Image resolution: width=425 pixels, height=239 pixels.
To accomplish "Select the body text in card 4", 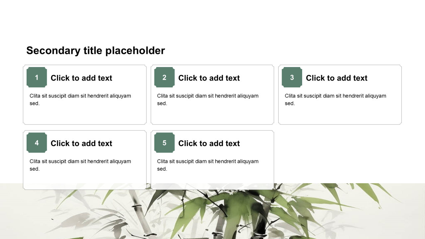I will (x=80, y=165).
